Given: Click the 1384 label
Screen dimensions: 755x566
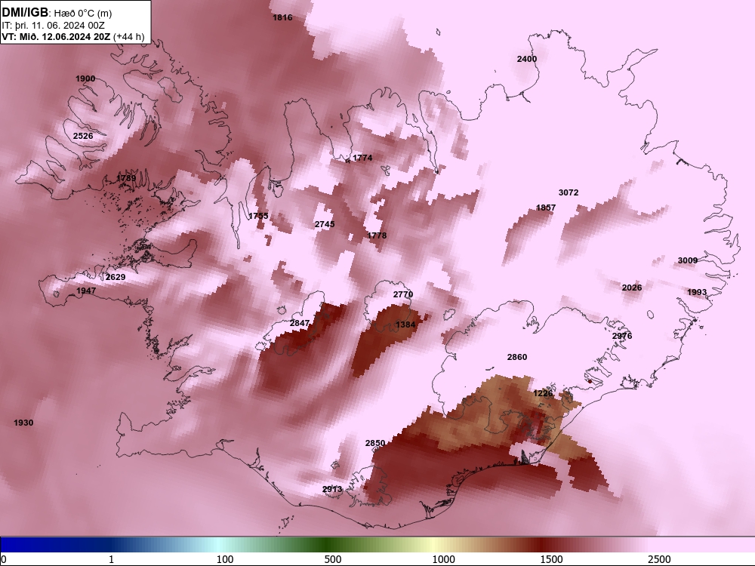Looking at the screenshot, I should [x=405, y=325].
